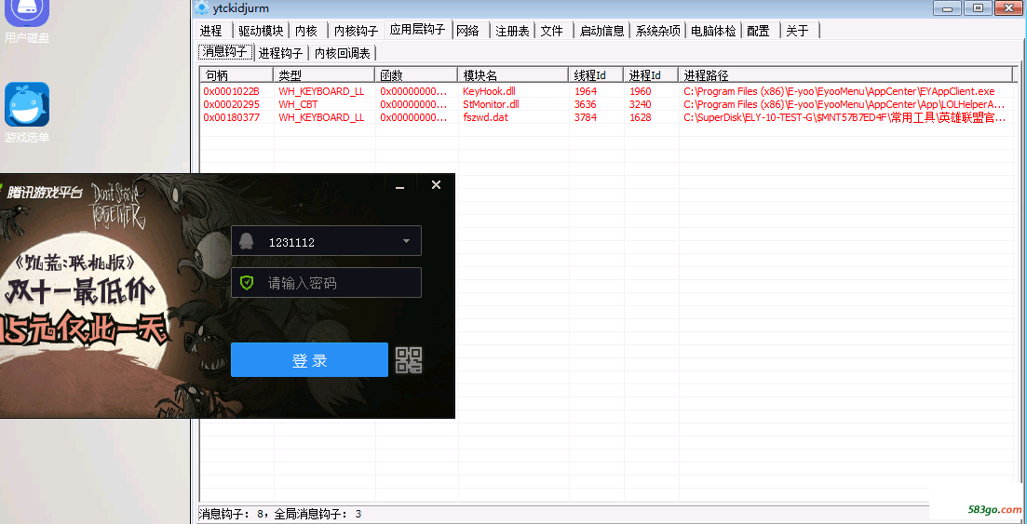Switch to the 进程 tab

click(211, 31)
